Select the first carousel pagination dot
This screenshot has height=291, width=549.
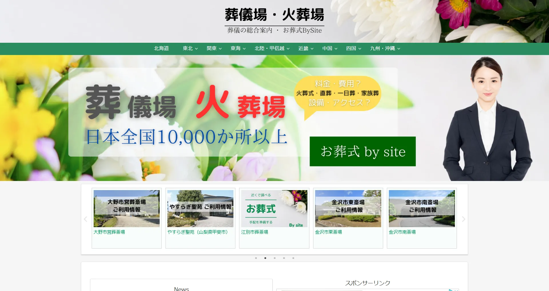coord(256,258)
